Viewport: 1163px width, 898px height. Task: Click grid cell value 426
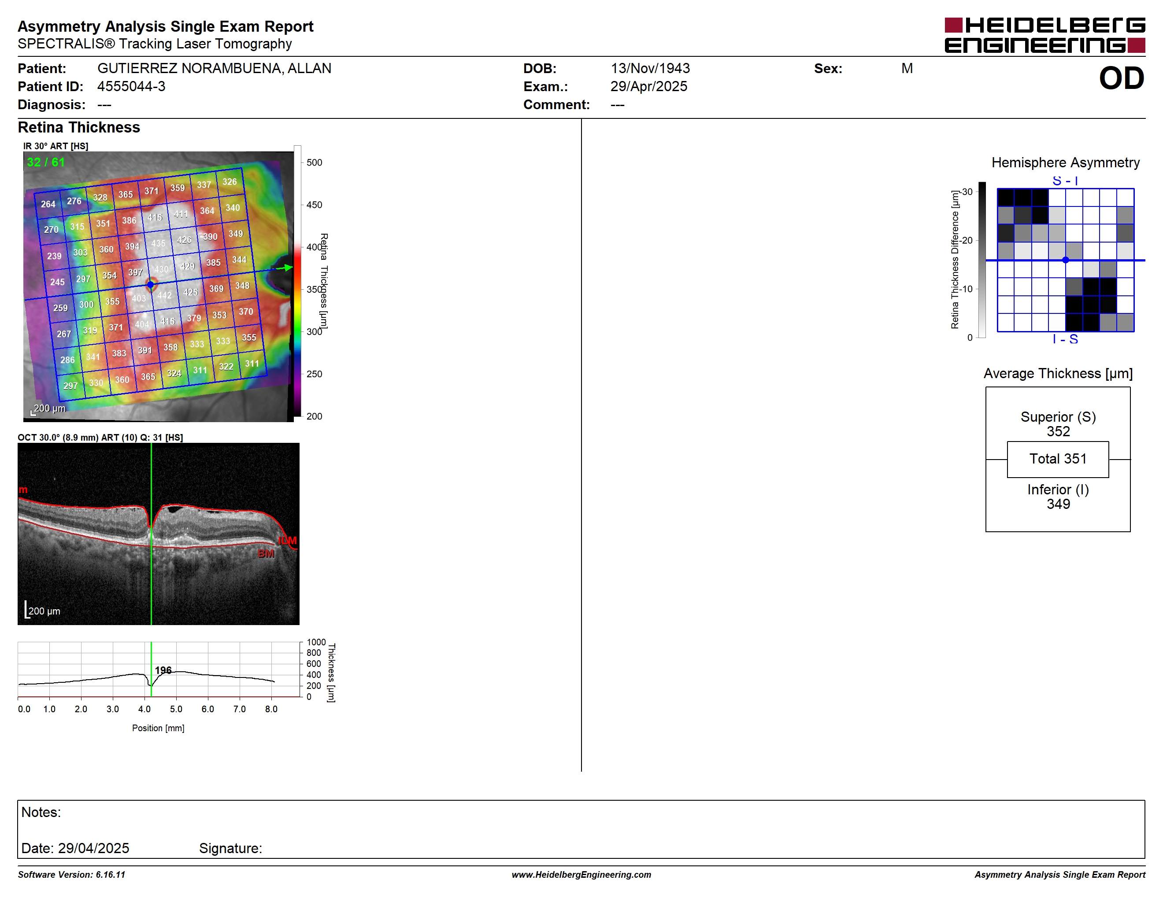[x=184, y=240]
